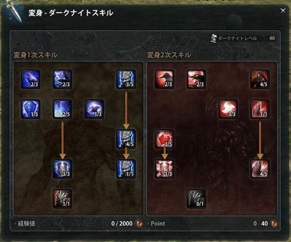
Task: Click the blue shield skill 1/5
Action: [30, 109]
